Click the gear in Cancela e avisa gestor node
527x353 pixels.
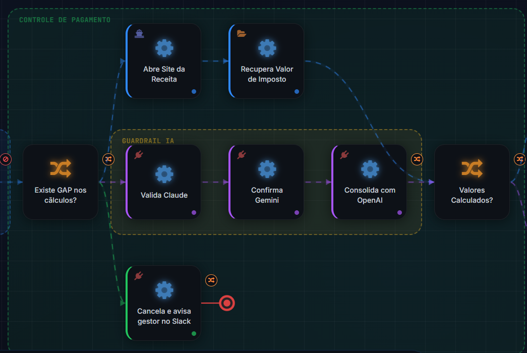point(164,290)
